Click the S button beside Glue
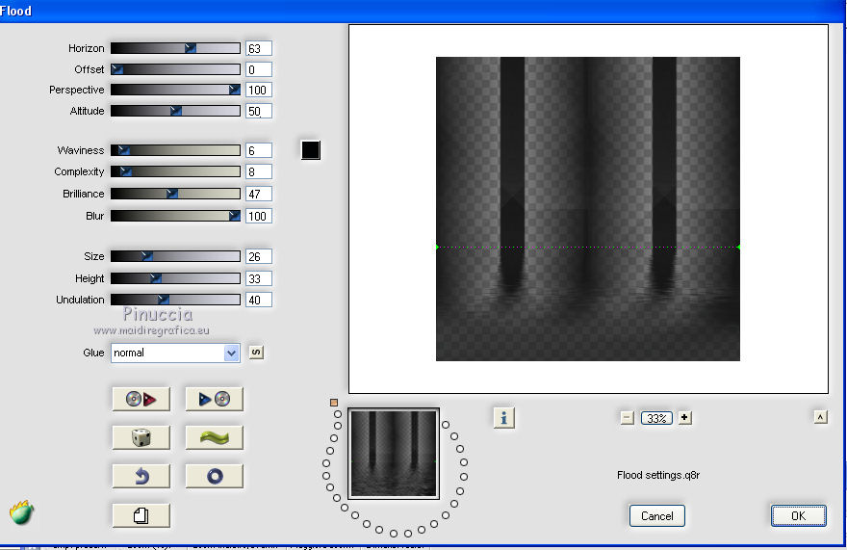 pyautogui.click(x=256, y=353)
